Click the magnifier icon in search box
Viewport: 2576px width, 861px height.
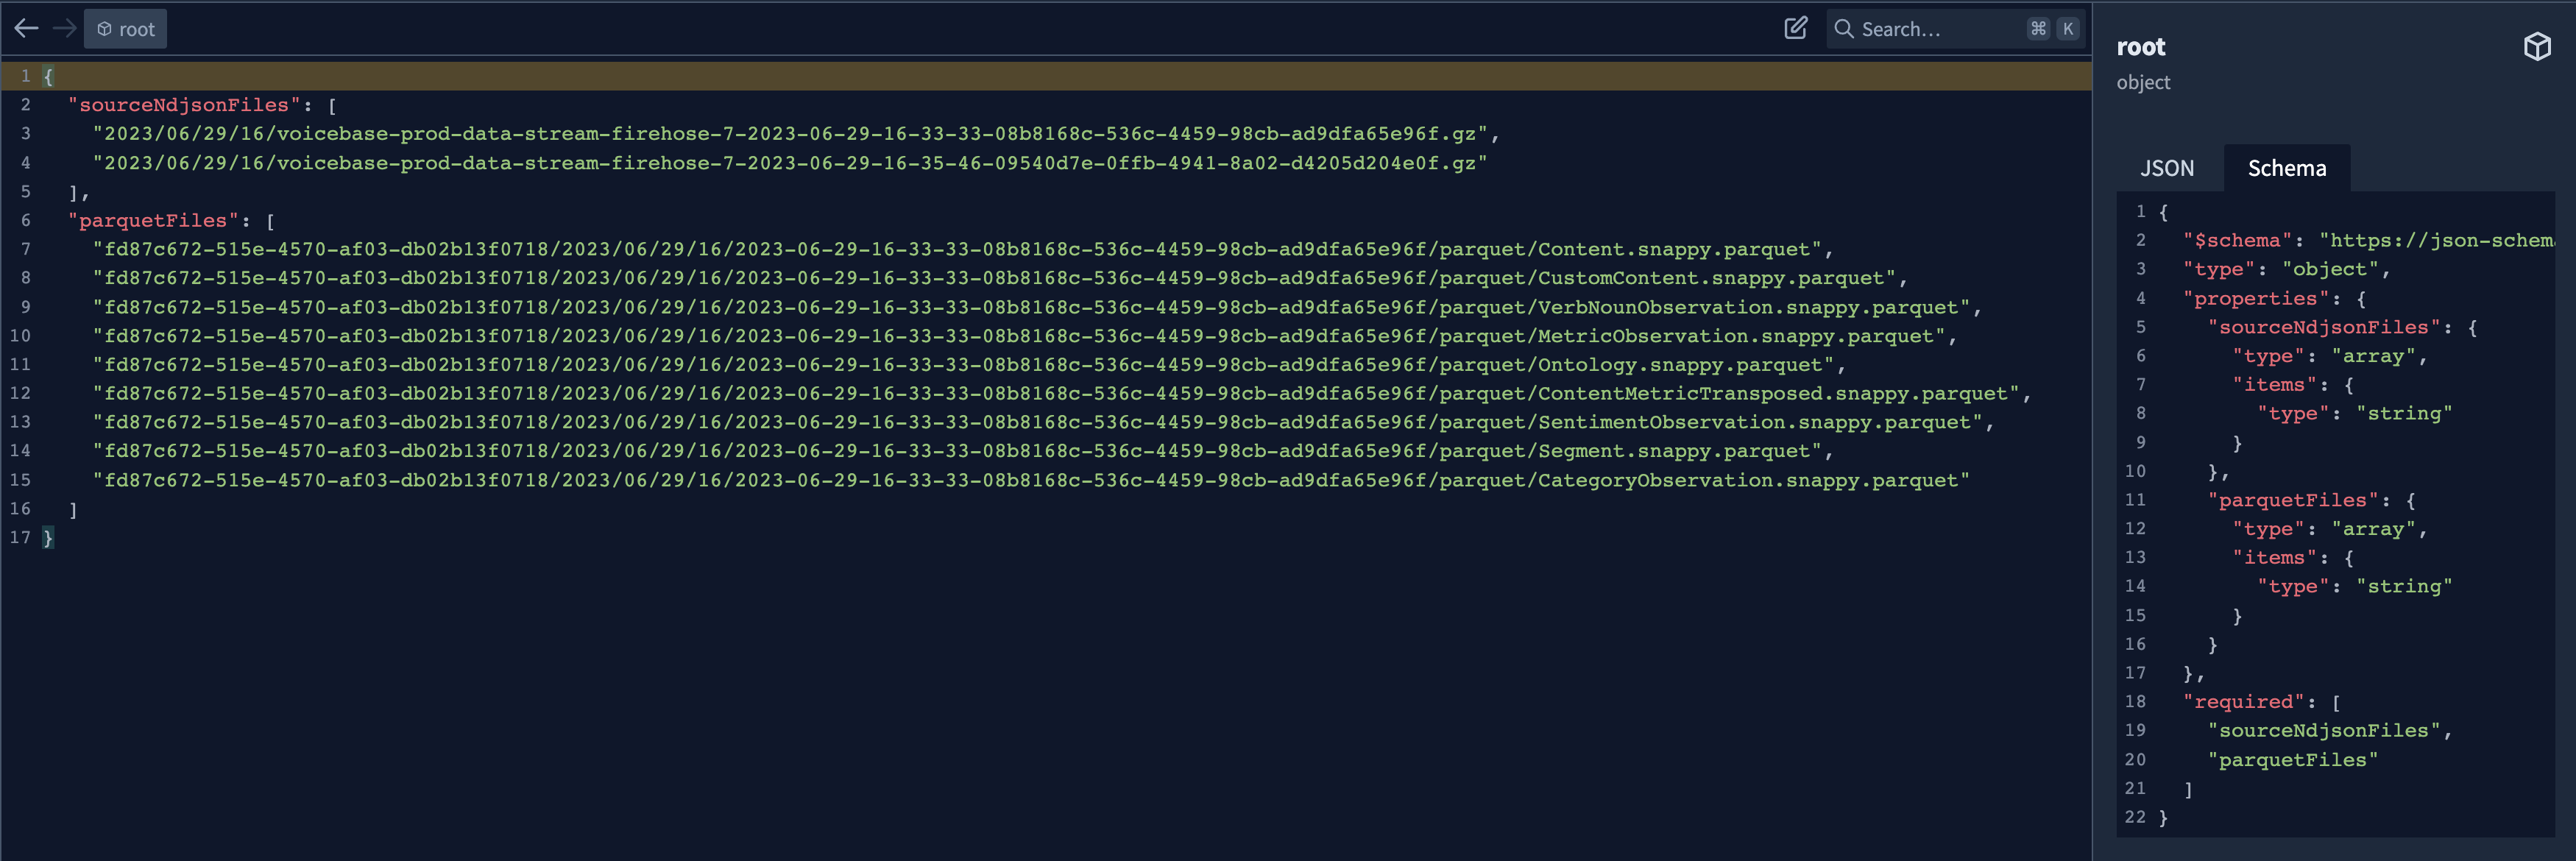coord(1844,29)
